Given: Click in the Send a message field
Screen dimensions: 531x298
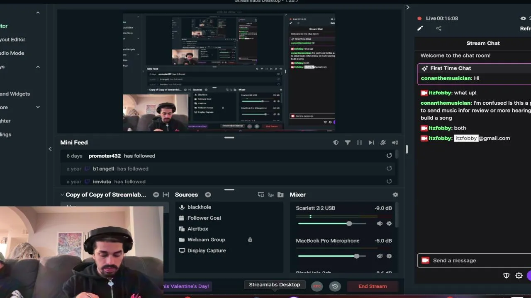Looking at the screenshot, I should pyautogui.click(x=474, y=260).
